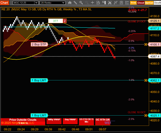Open the chart properties list icon

point(127,3)
